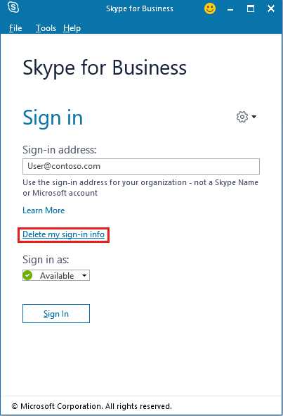This screenshot has width=283, height=416.
Task: Click the Sign In button
Action: point(56,314)
